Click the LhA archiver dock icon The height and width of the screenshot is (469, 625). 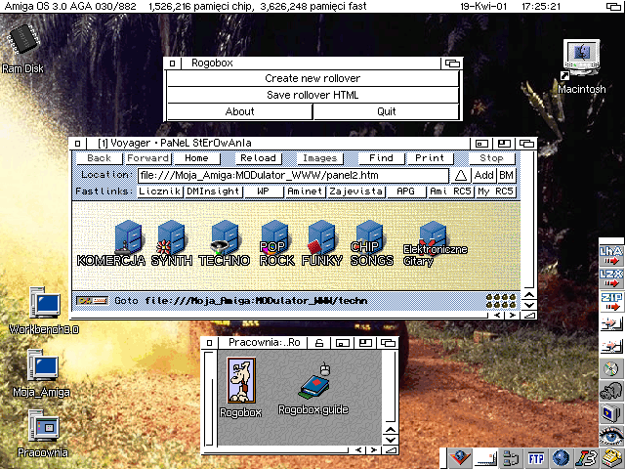point(611,256)
